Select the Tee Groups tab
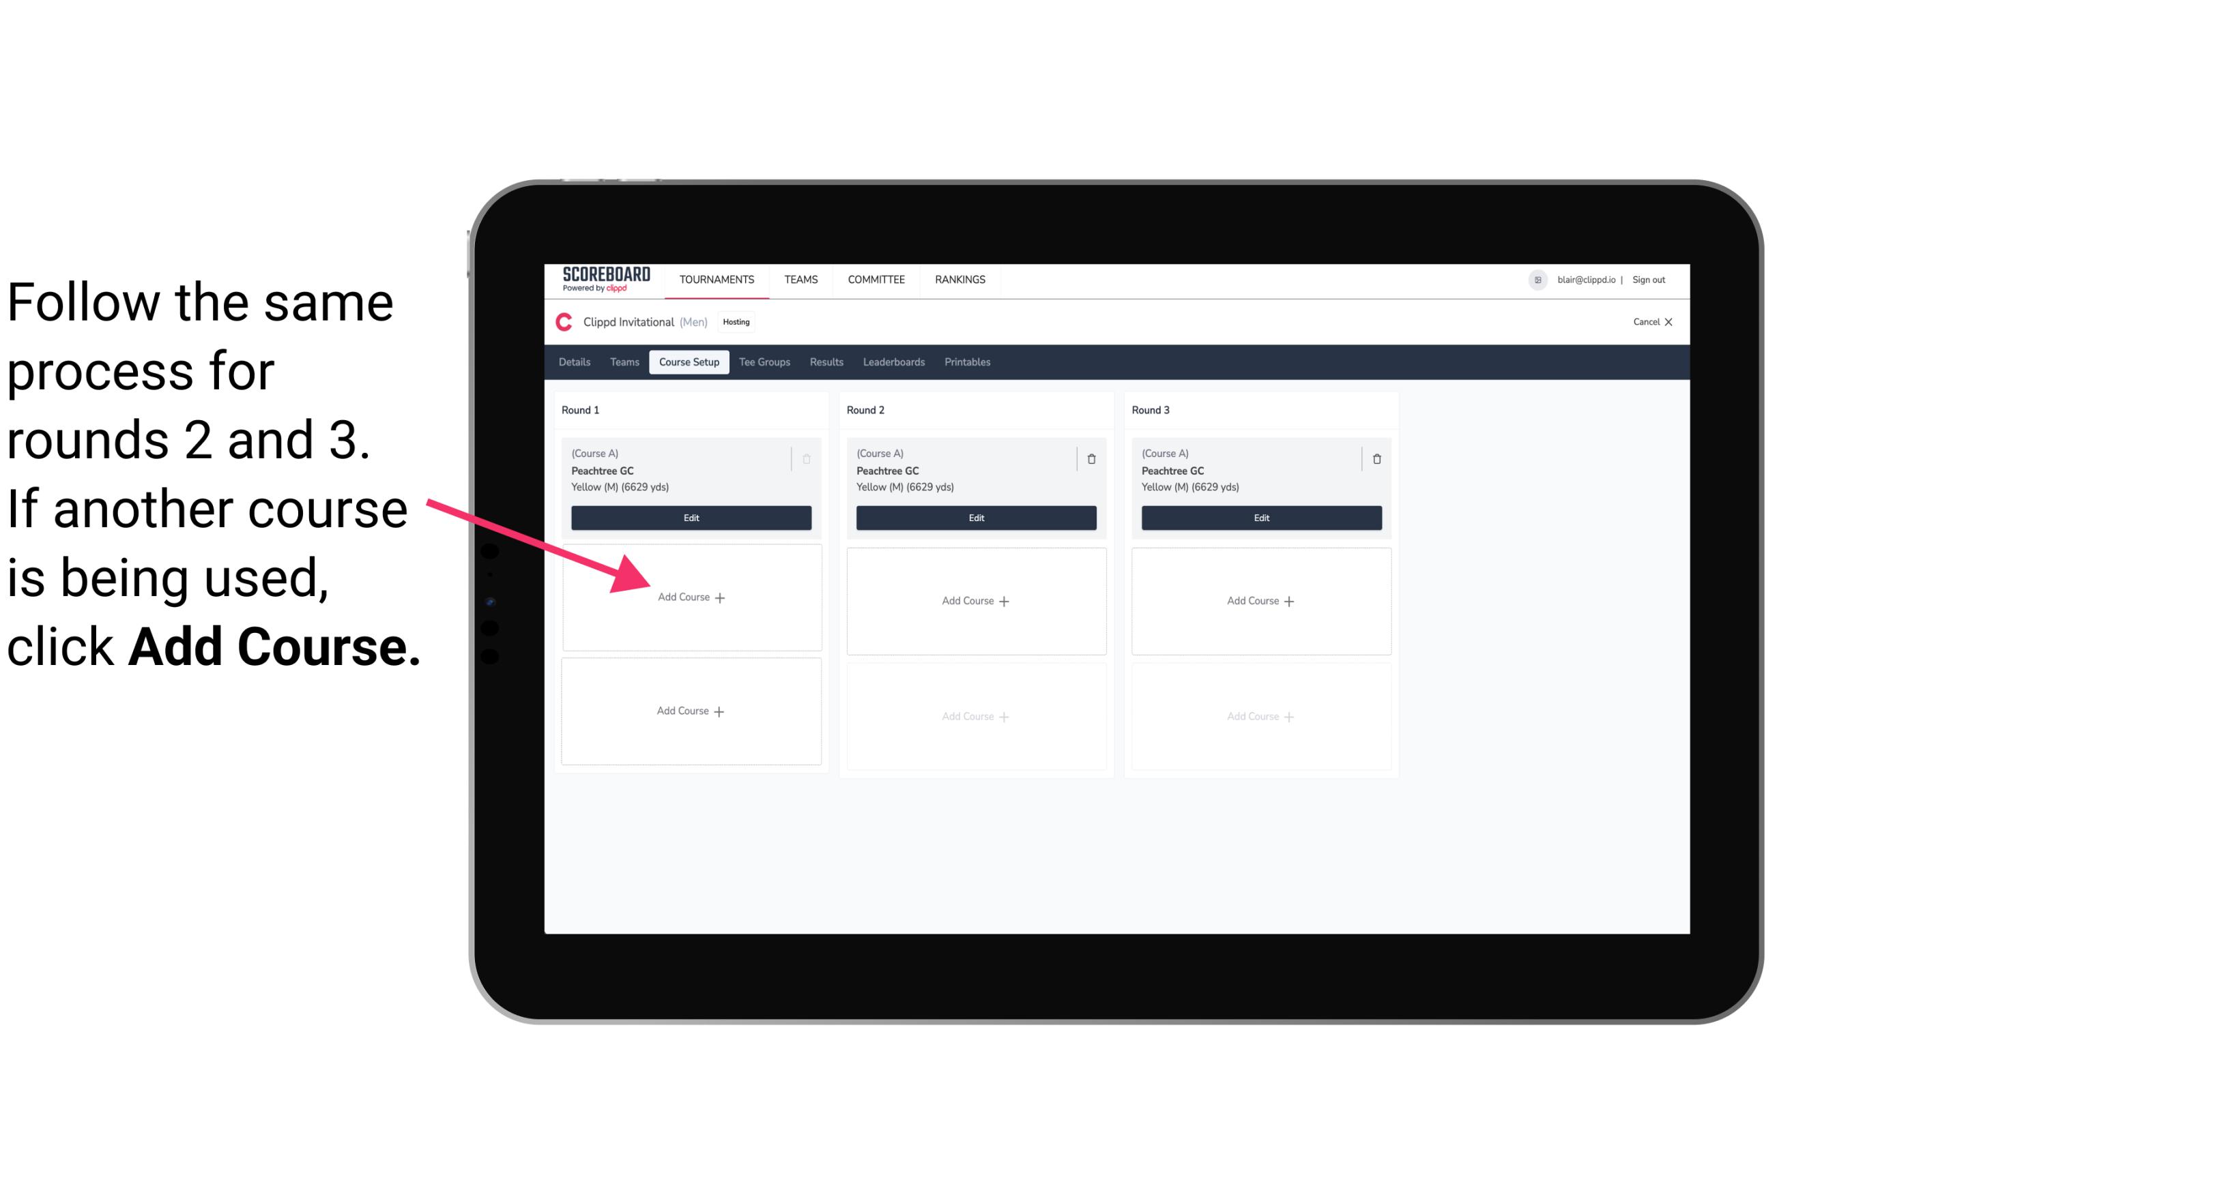The image size is (2226, 1197). point(764,361)
